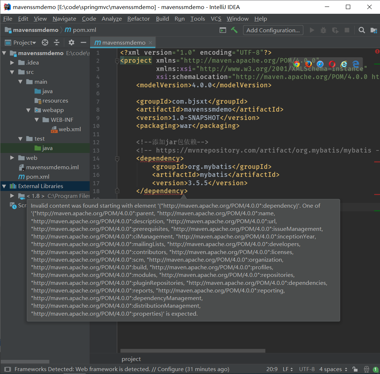
Task: Click the UTF-8 encoding in status bar
Action: [x=307, y=369]
